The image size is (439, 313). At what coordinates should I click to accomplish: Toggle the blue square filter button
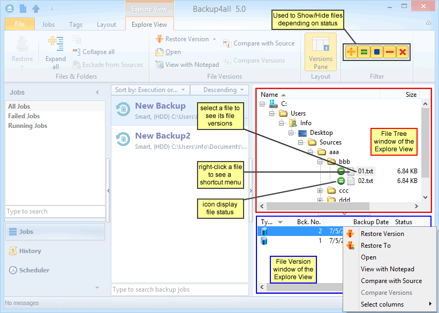(377, 52)
